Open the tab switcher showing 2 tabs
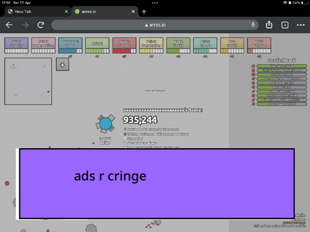This screenshot has width=310, height=232. click(285, 25)
